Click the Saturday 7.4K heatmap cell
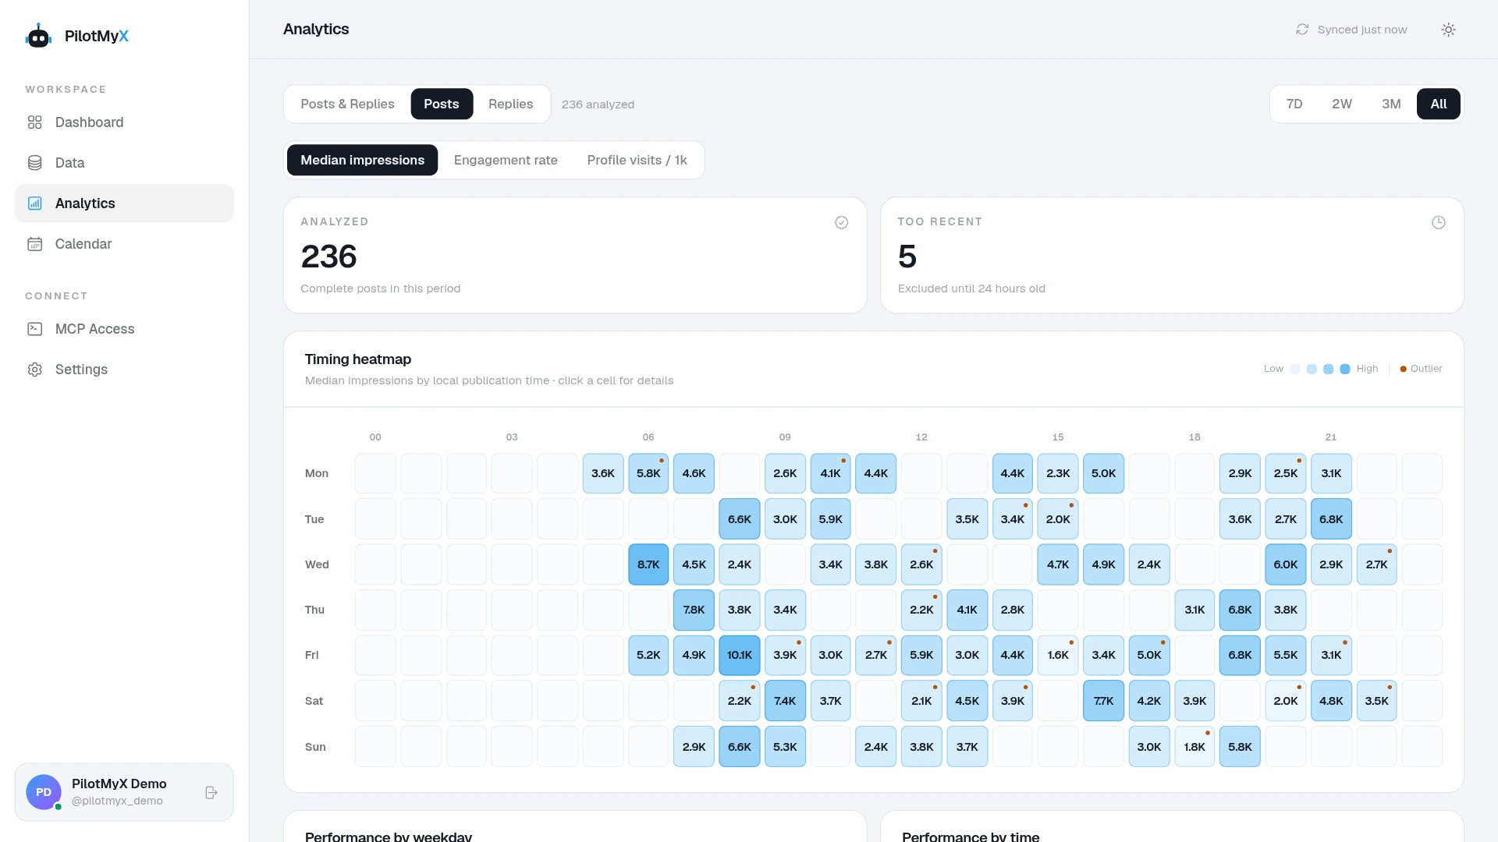This screenshot has height=842, width=1498. [x=785, y=702]
